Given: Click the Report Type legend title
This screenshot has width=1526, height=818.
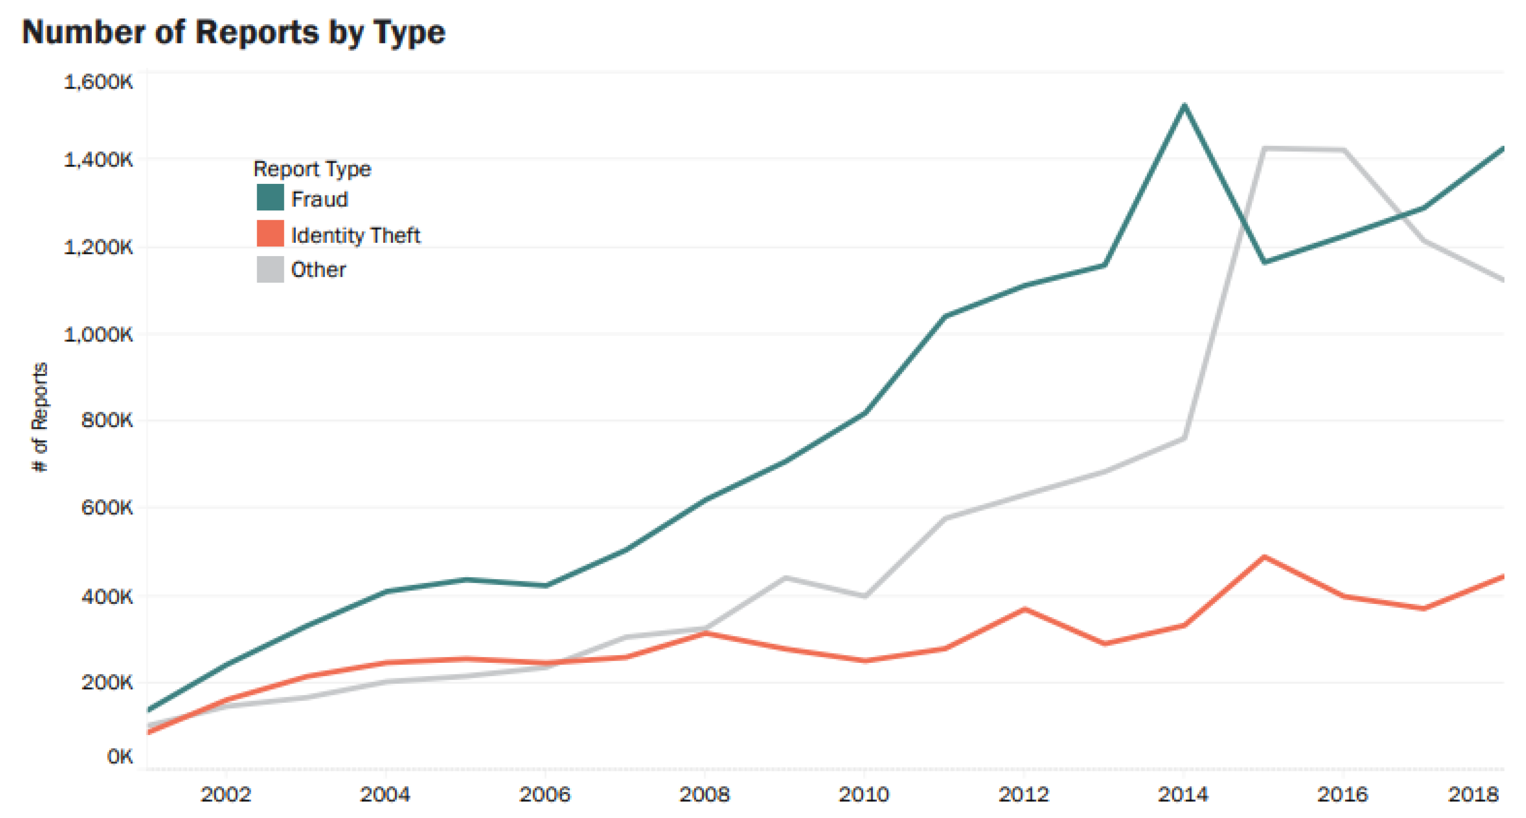Looking at the screenshot, I should (x=312, y=169).
